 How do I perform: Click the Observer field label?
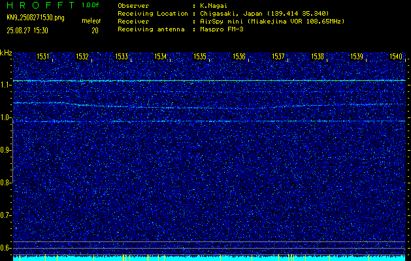tap(133, 6)
